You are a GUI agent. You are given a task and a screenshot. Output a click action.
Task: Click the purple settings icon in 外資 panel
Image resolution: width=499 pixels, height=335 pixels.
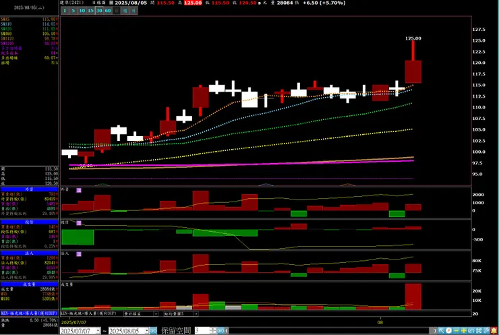tap(79, 190)
